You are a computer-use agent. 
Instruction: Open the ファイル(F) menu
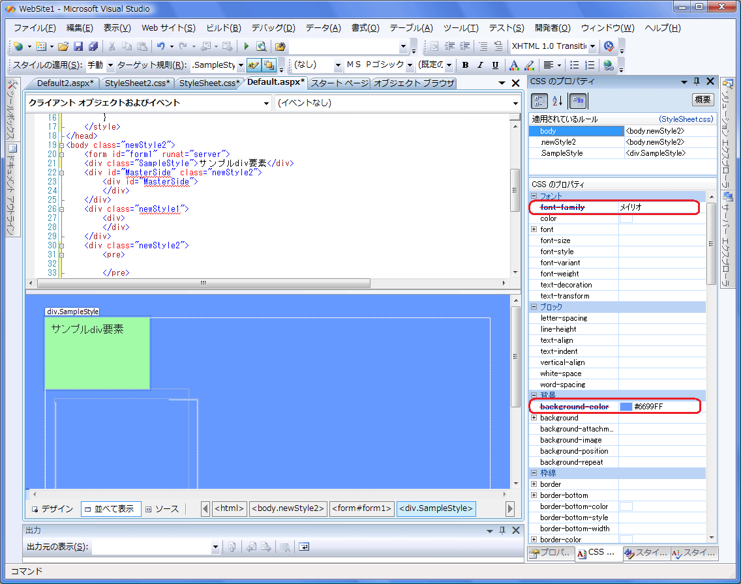click(x=35, y=28)
